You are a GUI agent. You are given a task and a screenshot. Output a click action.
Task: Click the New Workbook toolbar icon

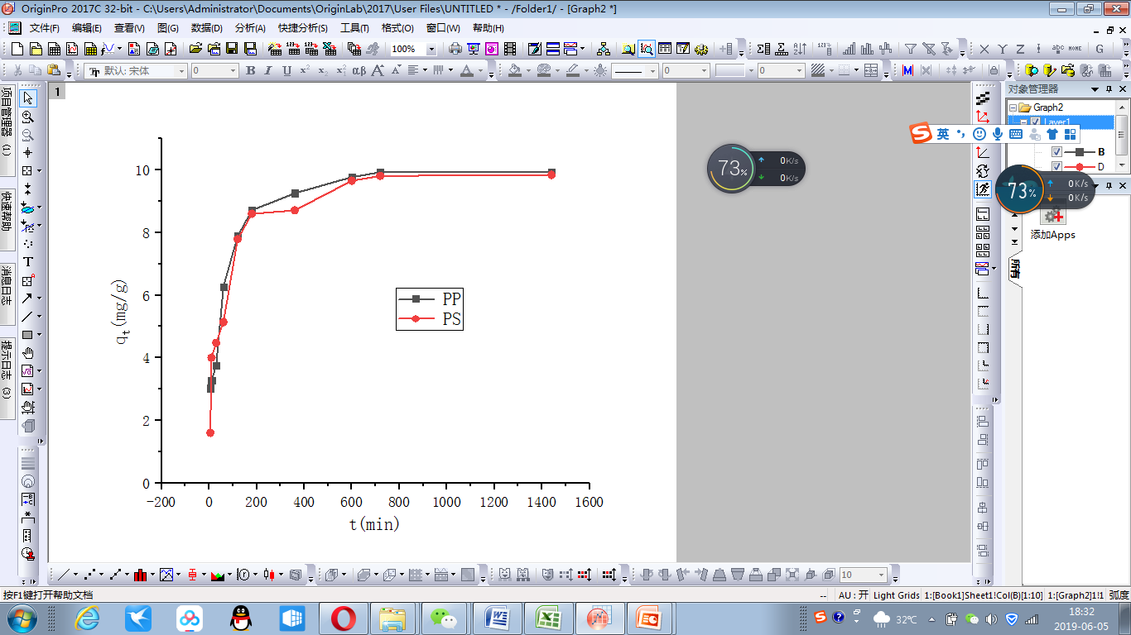click(54, 49)
